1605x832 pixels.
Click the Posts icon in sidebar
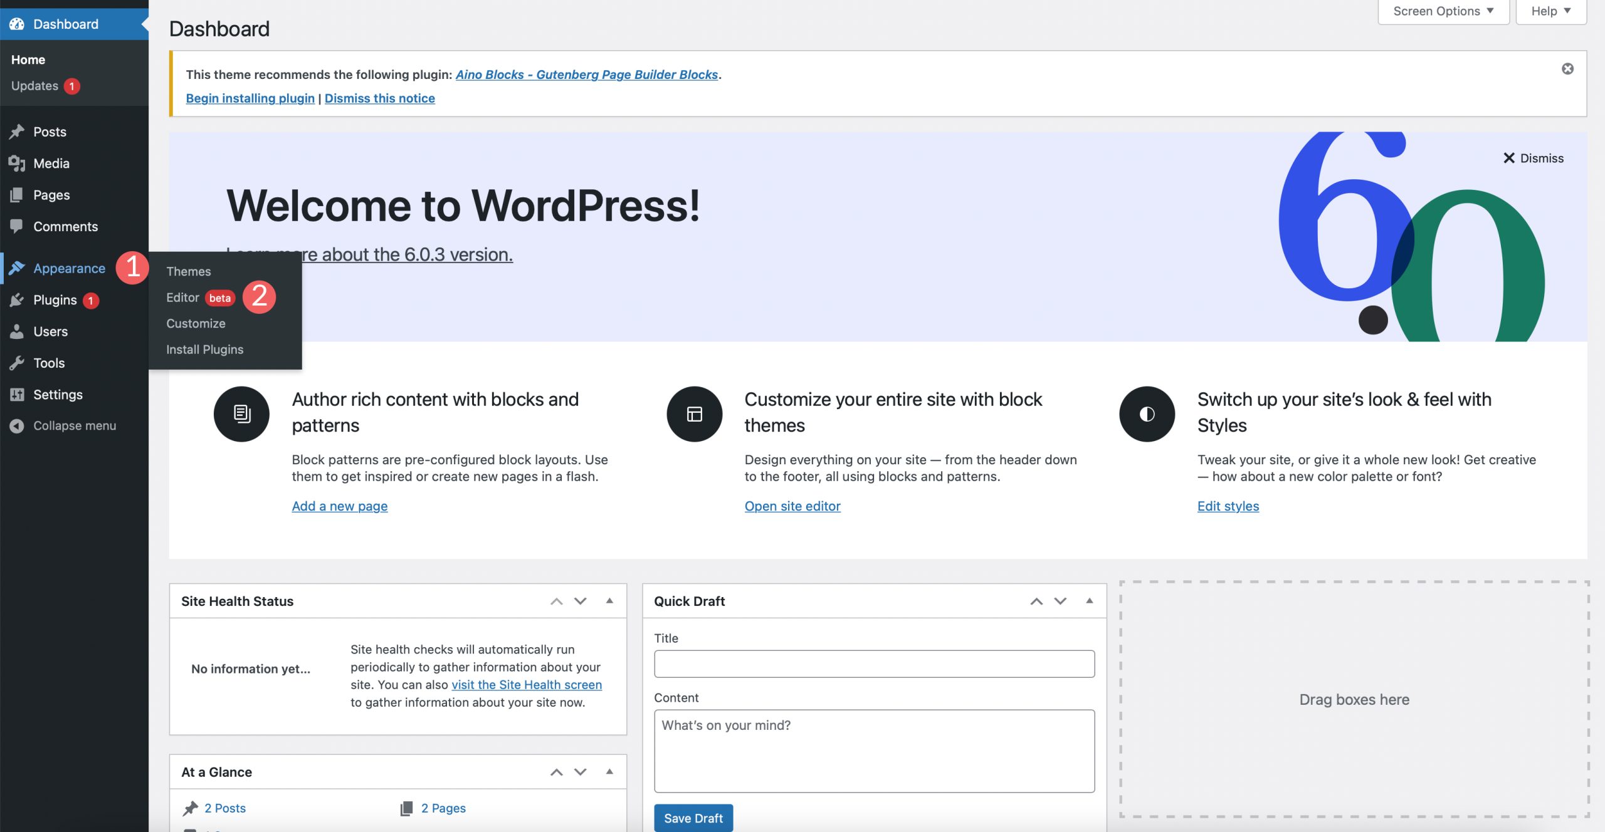[x=17, y=132]
